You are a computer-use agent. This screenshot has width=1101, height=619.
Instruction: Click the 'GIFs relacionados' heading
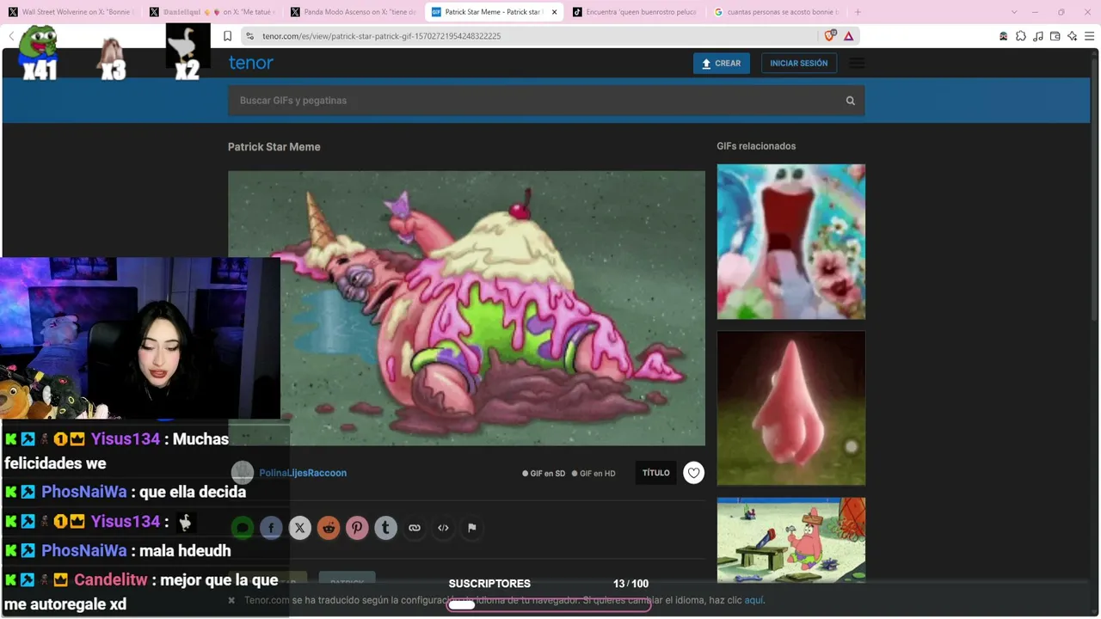(x=756, y=146)
